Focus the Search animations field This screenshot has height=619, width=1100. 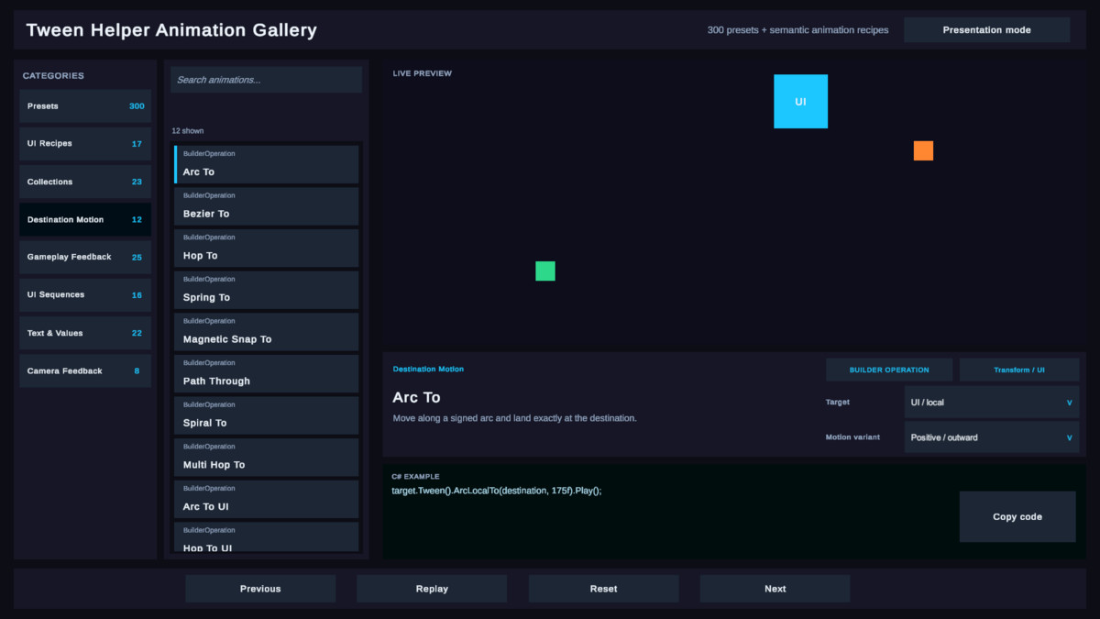(x=266, y=80)
